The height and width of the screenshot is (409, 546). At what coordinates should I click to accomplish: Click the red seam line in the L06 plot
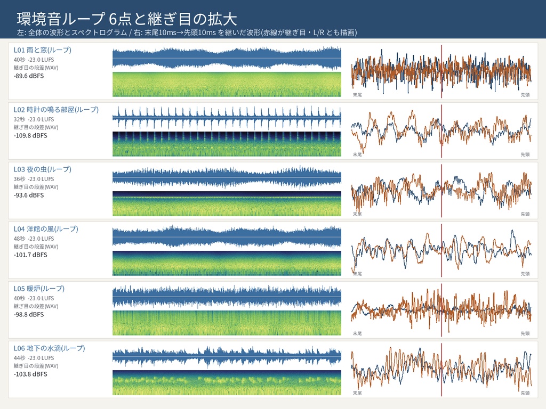click(441, 370)
